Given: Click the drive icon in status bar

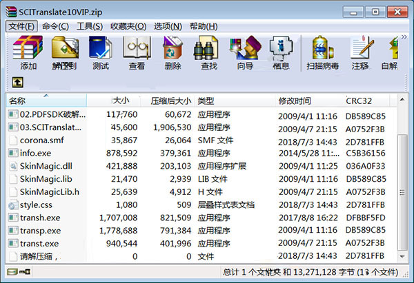Looking at the screenshot, I should 12,272.
